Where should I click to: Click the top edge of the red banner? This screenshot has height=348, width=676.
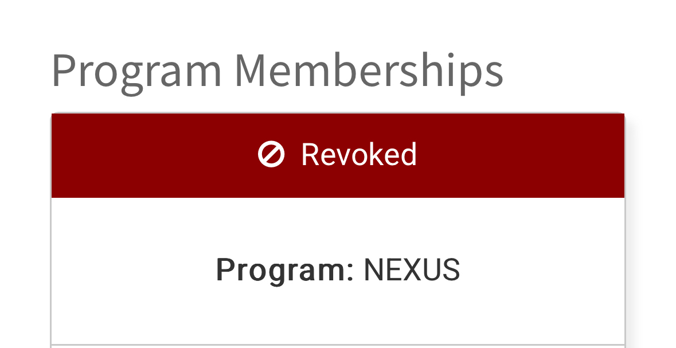coord(337,114)
